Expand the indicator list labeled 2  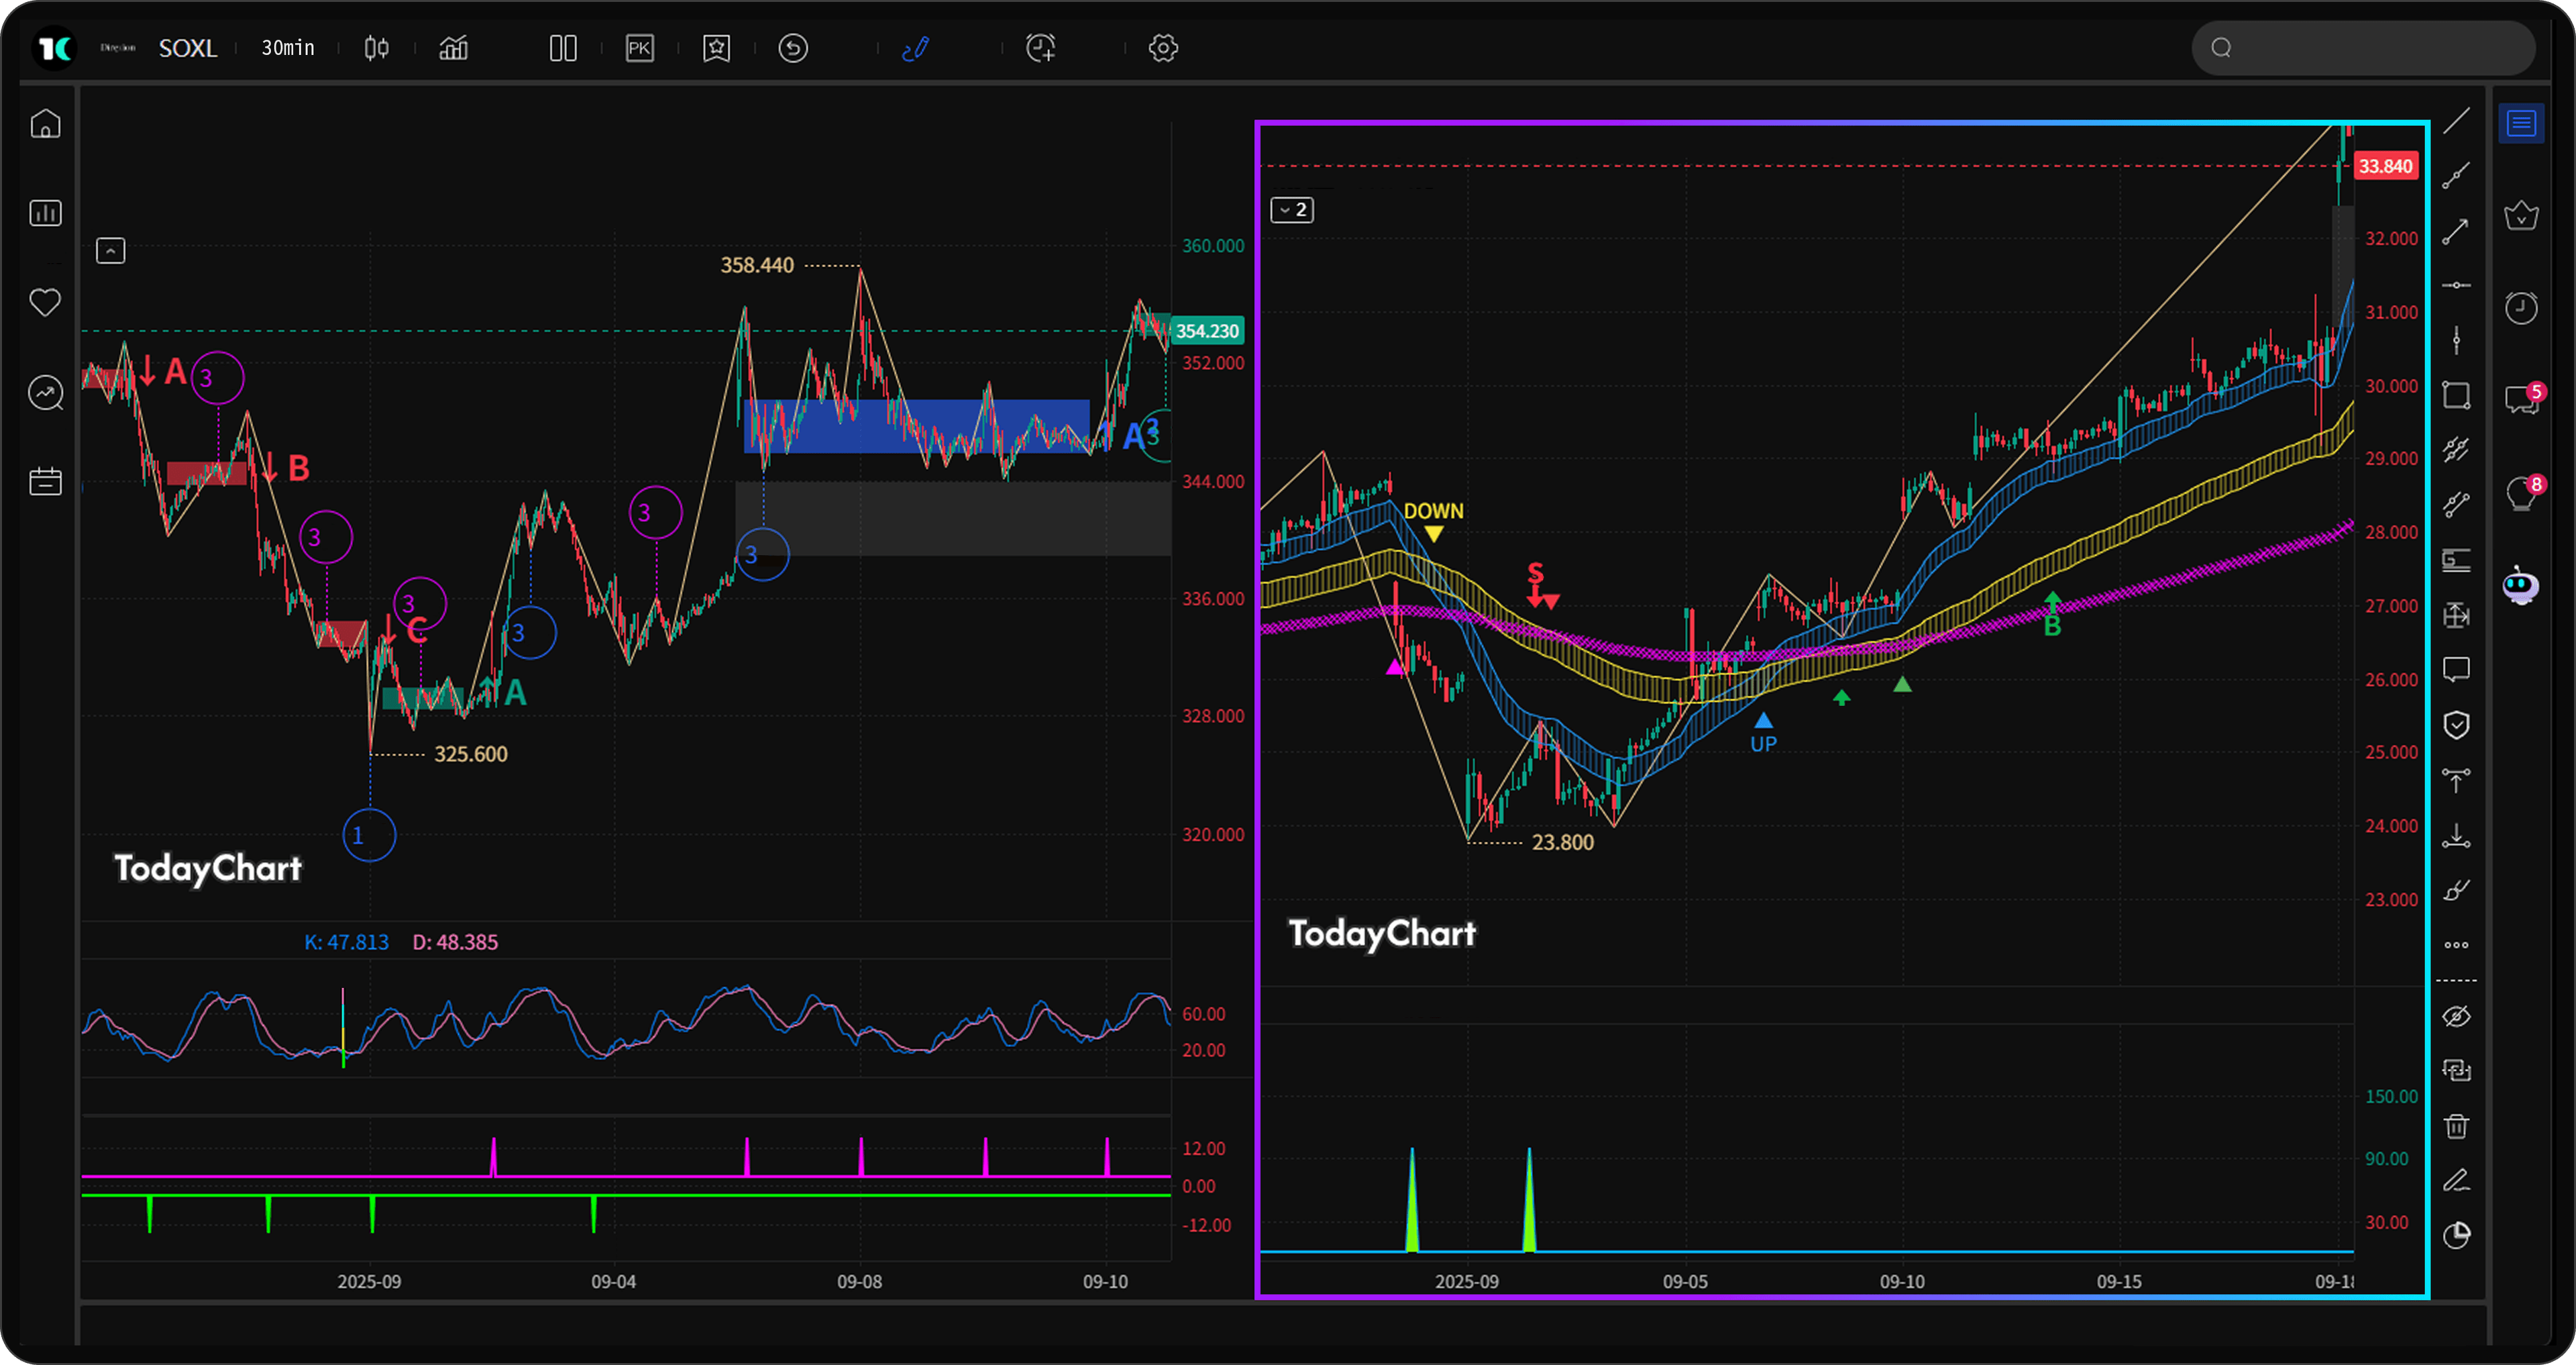pos(1291,210)
